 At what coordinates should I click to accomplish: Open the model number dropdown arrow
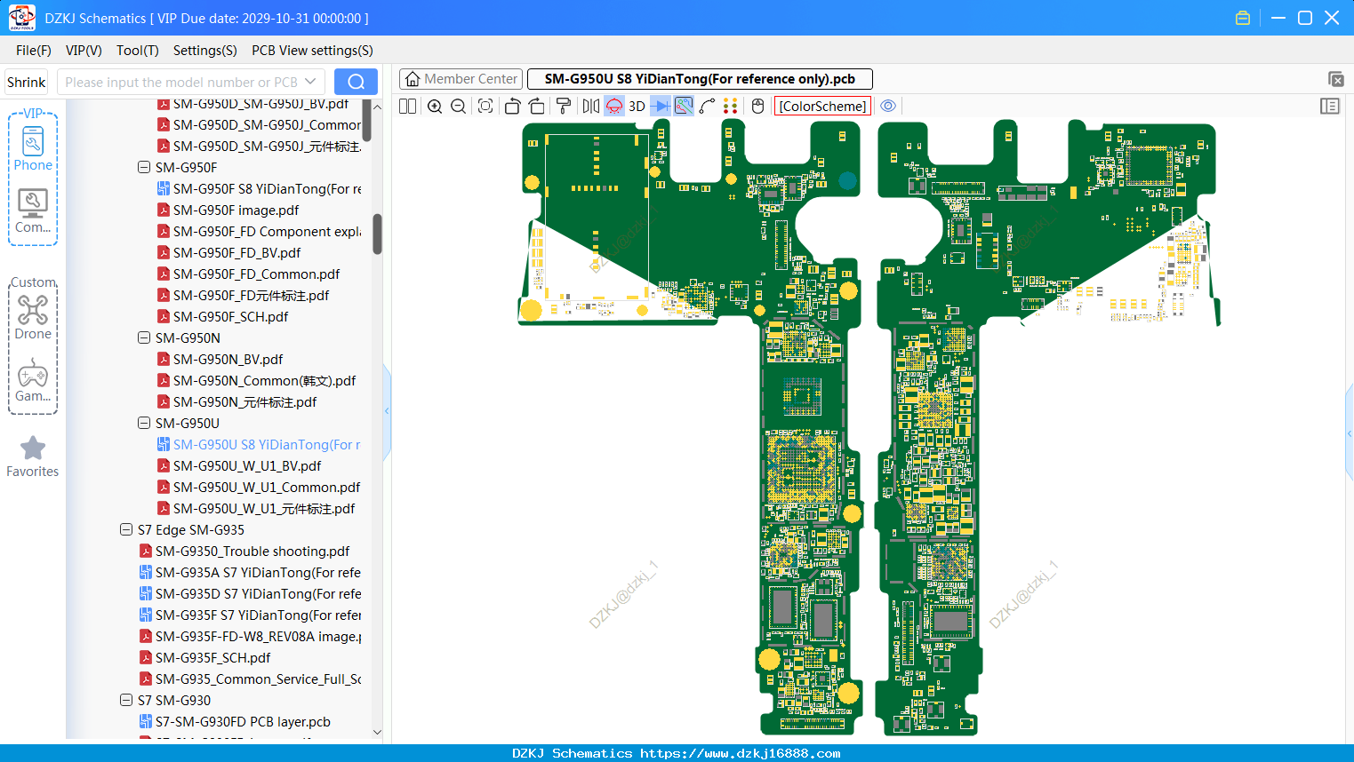click(x=311, y=82)
